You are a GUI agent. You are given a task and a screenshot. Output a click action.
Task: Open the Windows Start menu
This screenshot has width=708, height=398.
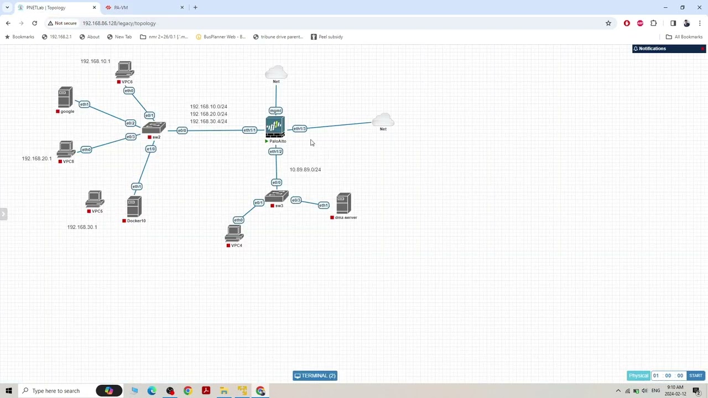pyautogui.click(x=9, y=391)
